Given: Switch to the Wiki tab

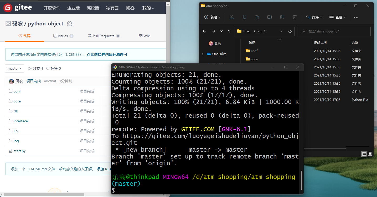Looking at the screenshot, I should click(x=144, y=36).
